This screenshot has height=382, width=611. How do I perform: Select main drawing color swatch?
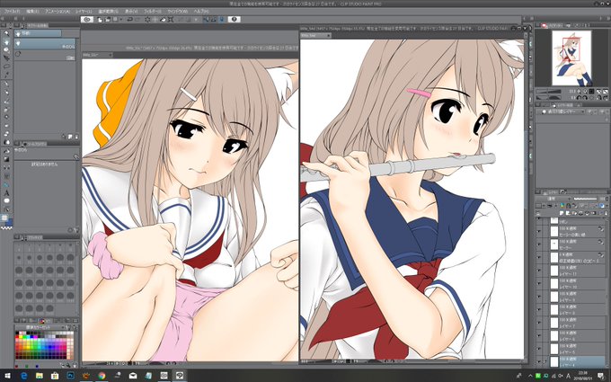coord(4,218)
